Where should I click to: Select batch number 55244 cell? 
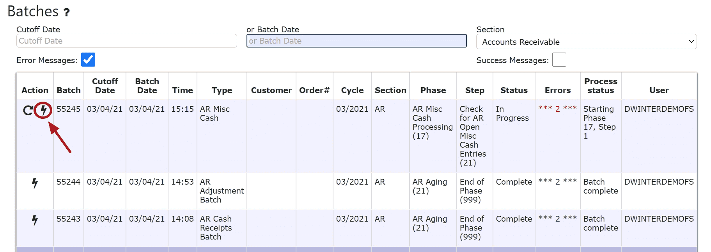coord(69,182)
